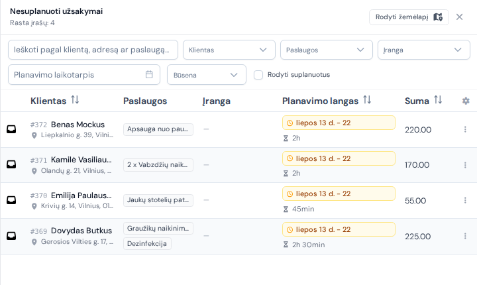The width and height of the screenshot is (477, 285).
Task: Select the Dezinfekcija service tag
Action: point(147,244)
